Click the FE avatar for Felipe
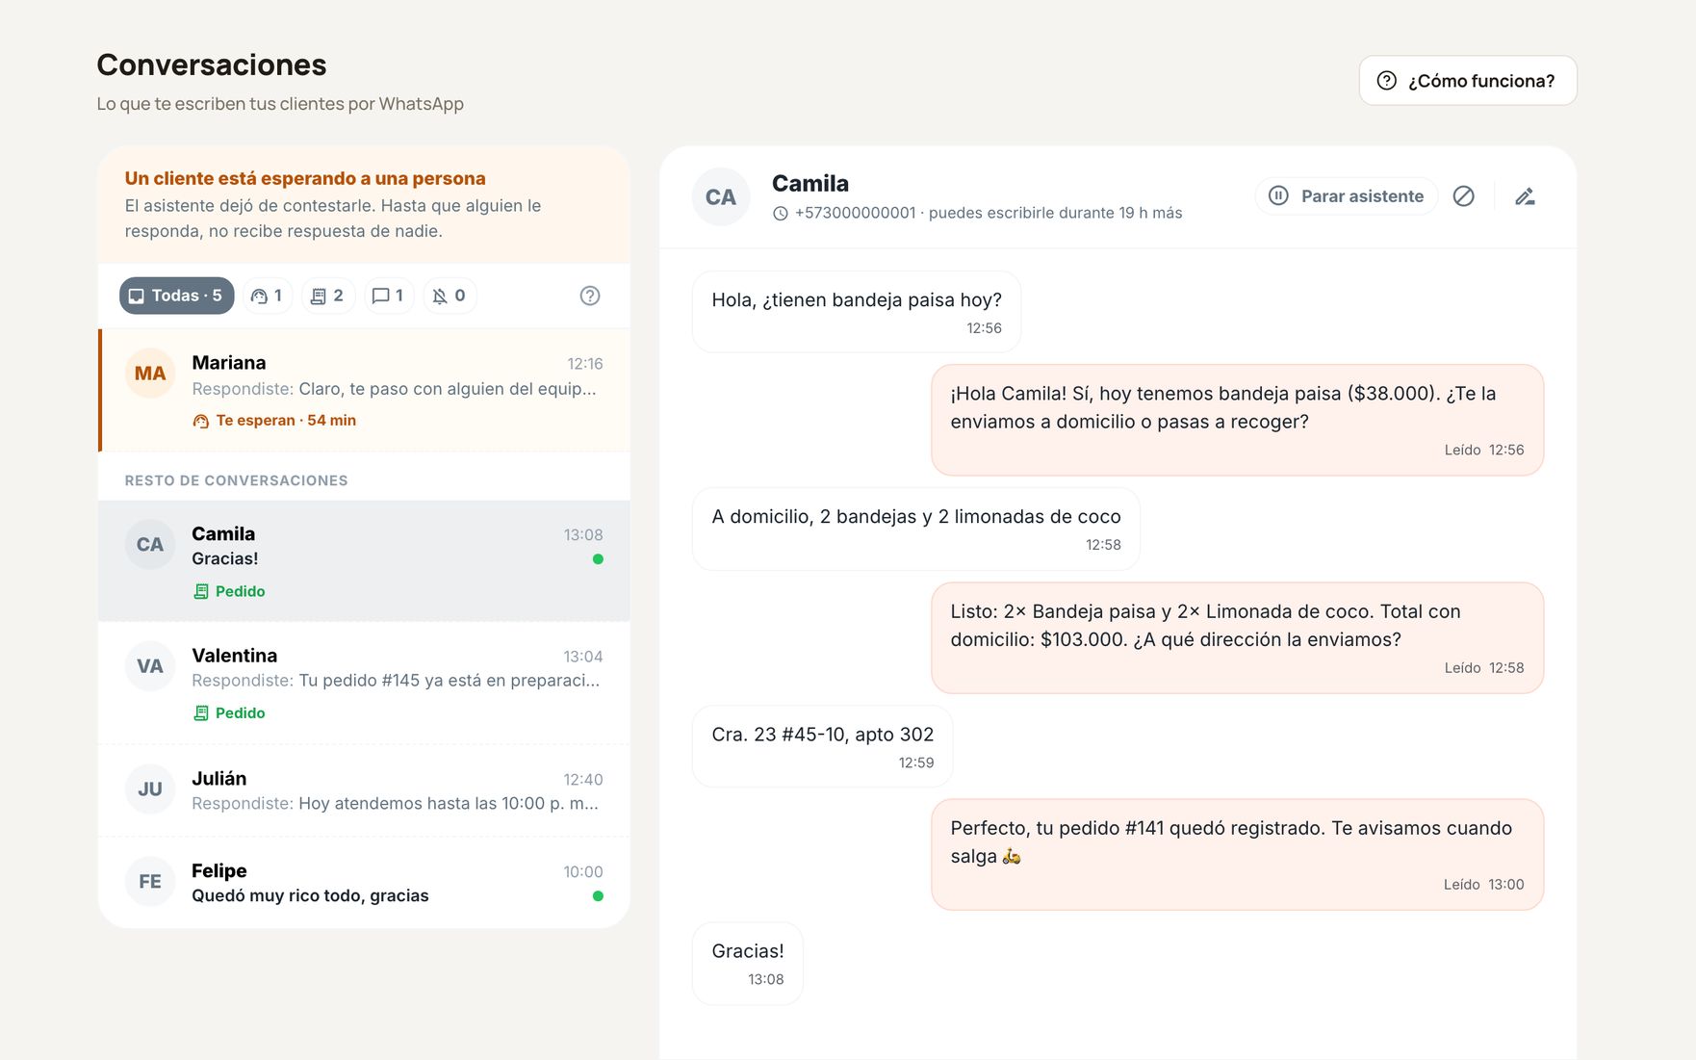Screen dimensions: 1696x1060 tap(150, 882)
